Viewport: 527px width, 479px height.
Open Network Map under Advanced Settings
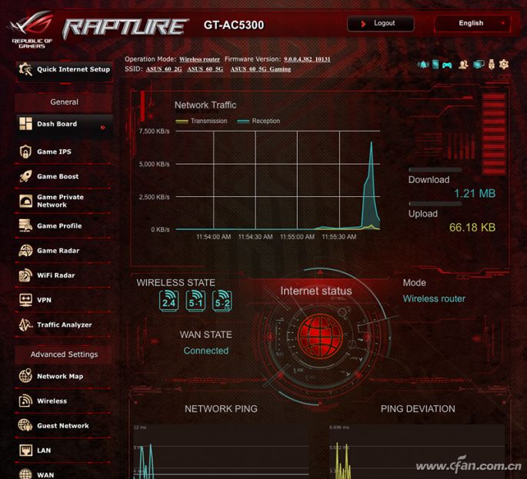click(64, 376)
